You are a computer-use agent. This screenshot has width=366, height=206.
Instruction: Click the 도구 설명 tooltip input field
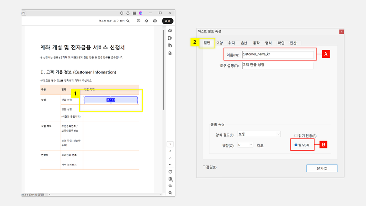coord(278,65)
